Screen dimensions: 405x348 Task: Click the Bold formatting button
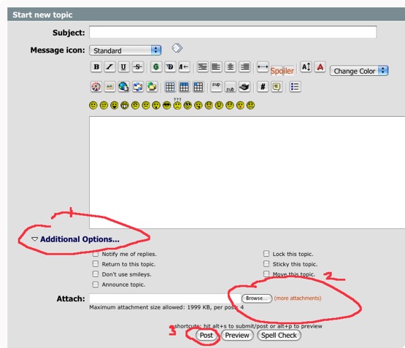click(x=96, y=67)
